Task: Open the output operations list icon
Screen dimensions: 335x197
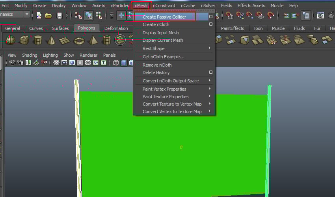Action: coord(295,15)
